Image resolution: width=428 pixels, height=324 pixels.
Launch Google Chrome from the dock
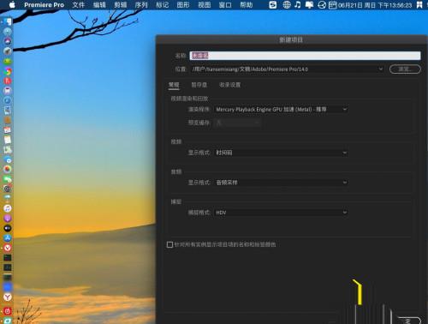point(8,71)
